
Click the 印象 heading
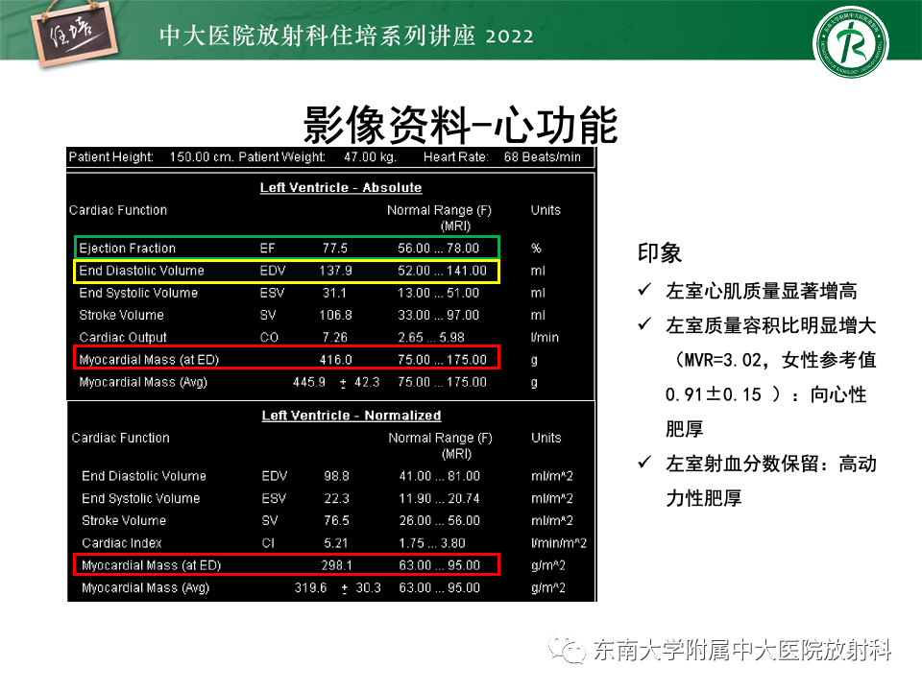(659, 252)
